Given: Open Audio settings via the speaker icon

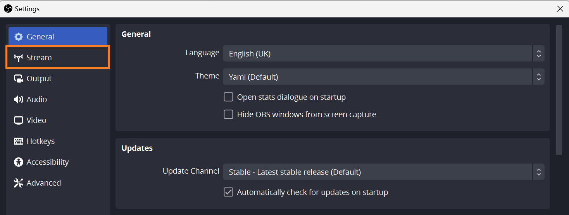Looking at the screenshot, I should (x=19, y=99).
